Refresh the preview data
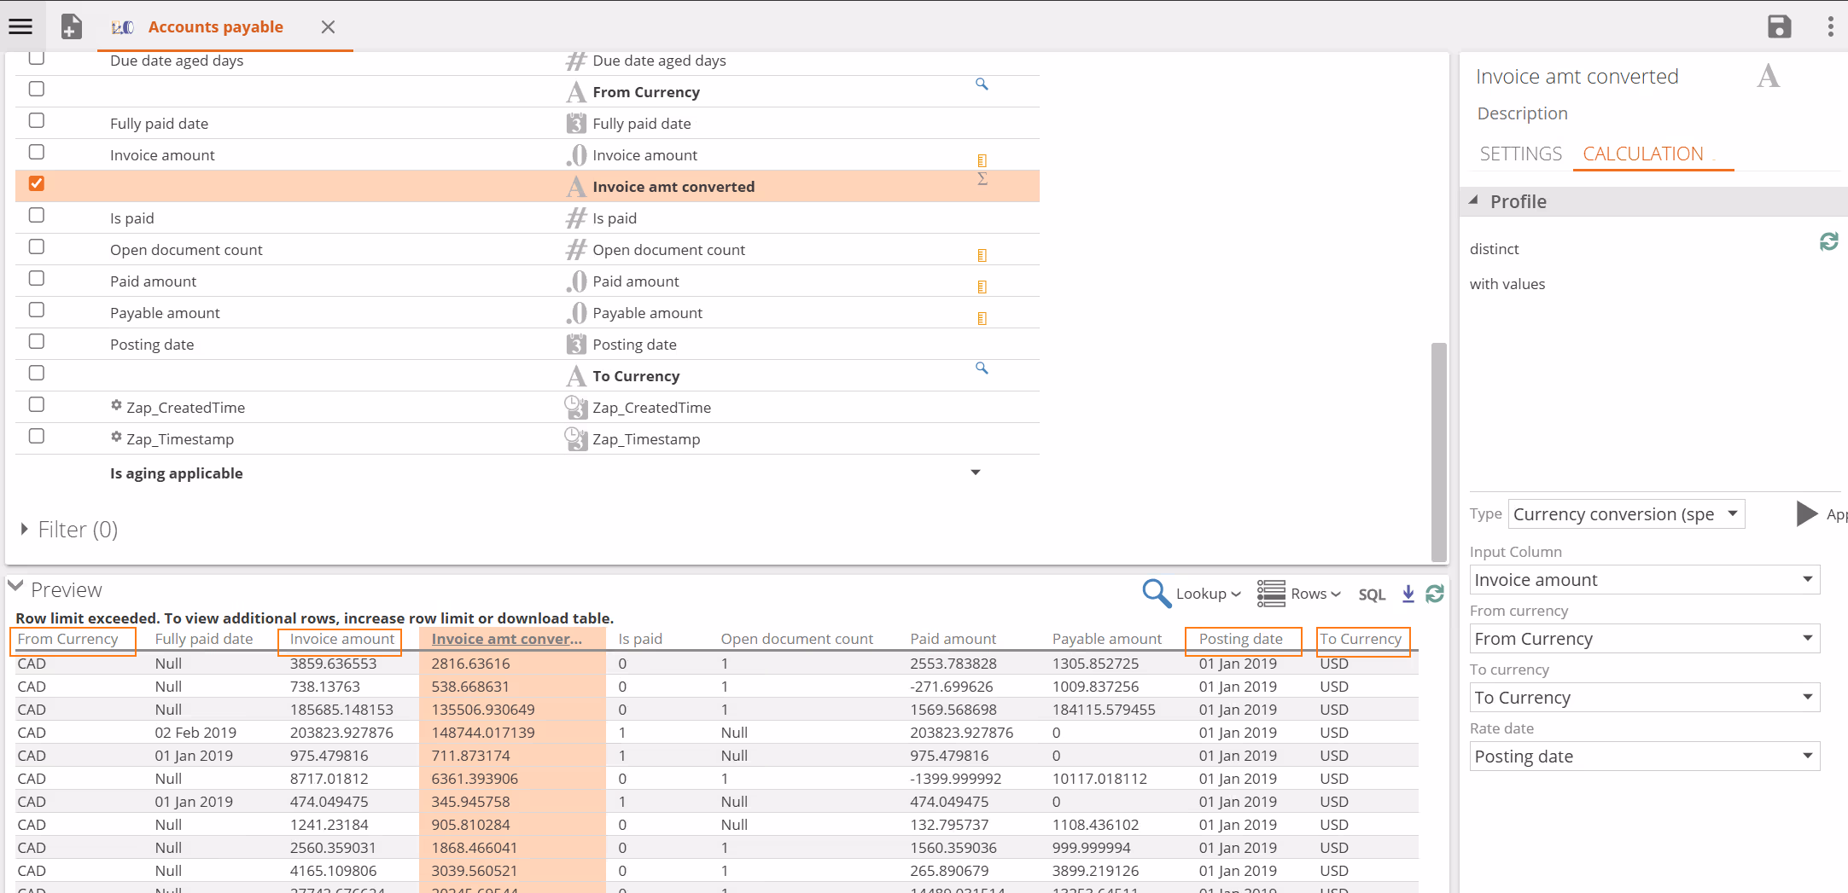 coord(1435,594)
